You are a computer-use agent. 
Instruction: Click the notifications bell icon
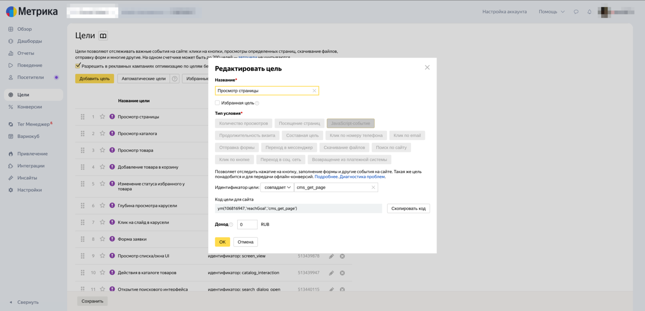[x=589, y=12]
